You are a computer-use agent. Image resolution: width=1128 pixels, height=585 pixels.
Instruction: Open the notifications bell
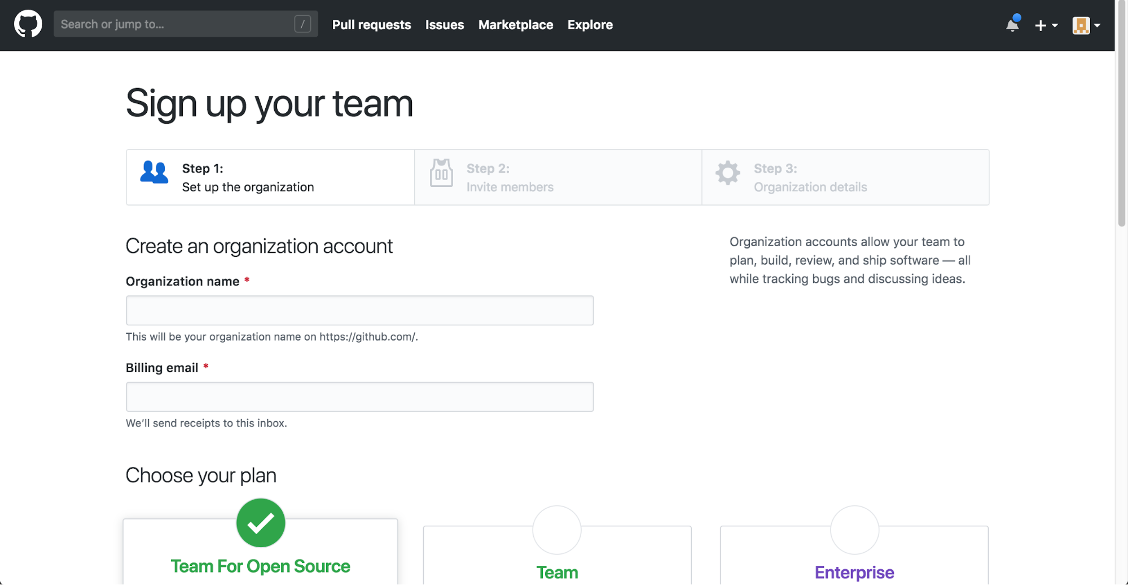[x=1012, y=25]
